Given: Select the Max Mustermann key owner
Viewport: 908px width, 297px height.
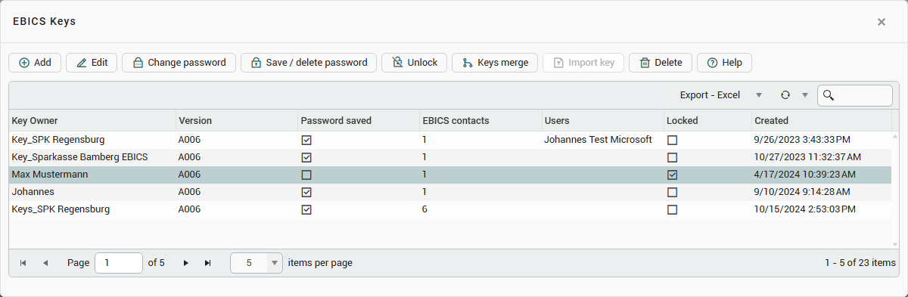Looking at the screenshot, I should point(49,175).
